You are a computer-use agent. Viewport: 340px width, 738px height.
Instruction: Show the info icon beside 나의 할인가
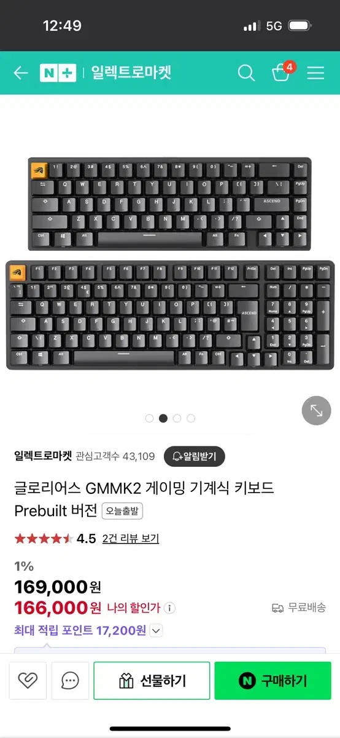170,608
